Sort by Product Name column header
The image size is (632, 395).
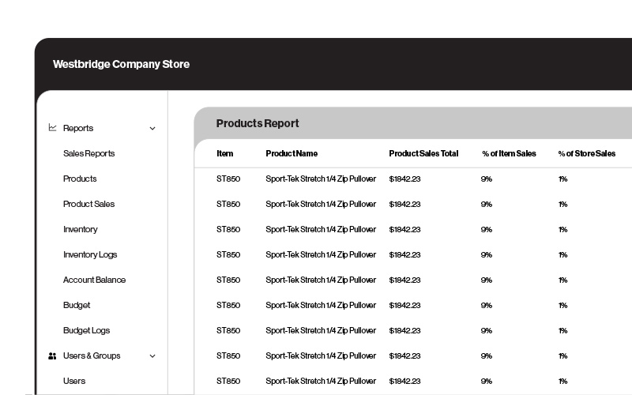click(292, 153)
